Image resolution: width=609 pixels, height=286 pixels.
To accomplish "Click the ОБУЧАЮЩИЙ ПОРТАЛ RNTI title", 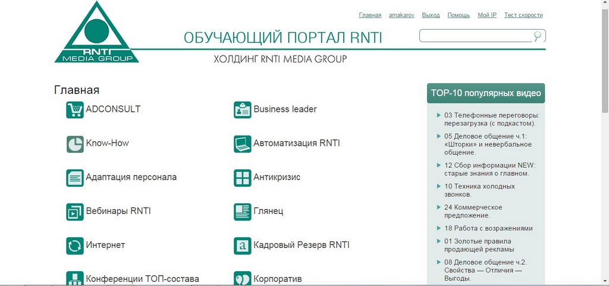I will (x=282, y=37).
